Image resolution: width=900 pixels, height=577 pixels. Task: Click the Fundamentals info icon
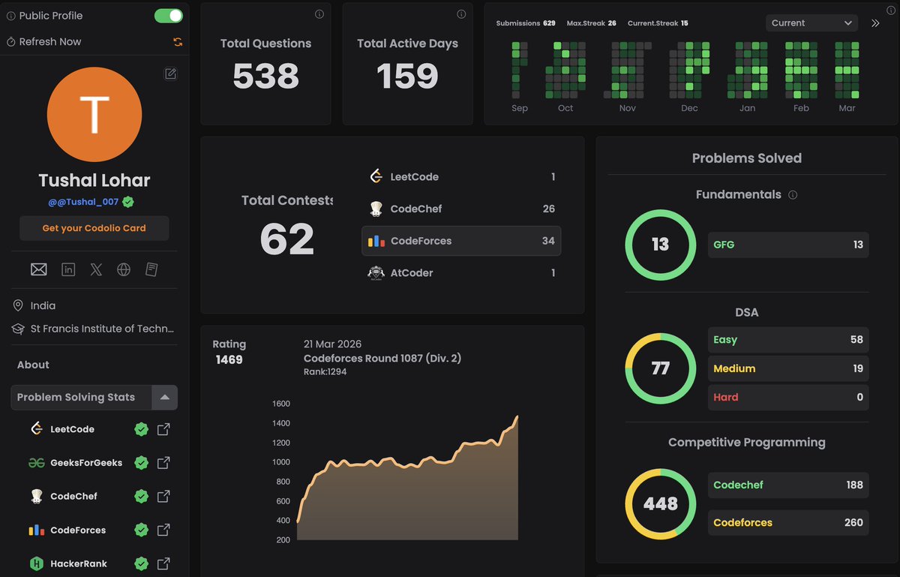793,195
